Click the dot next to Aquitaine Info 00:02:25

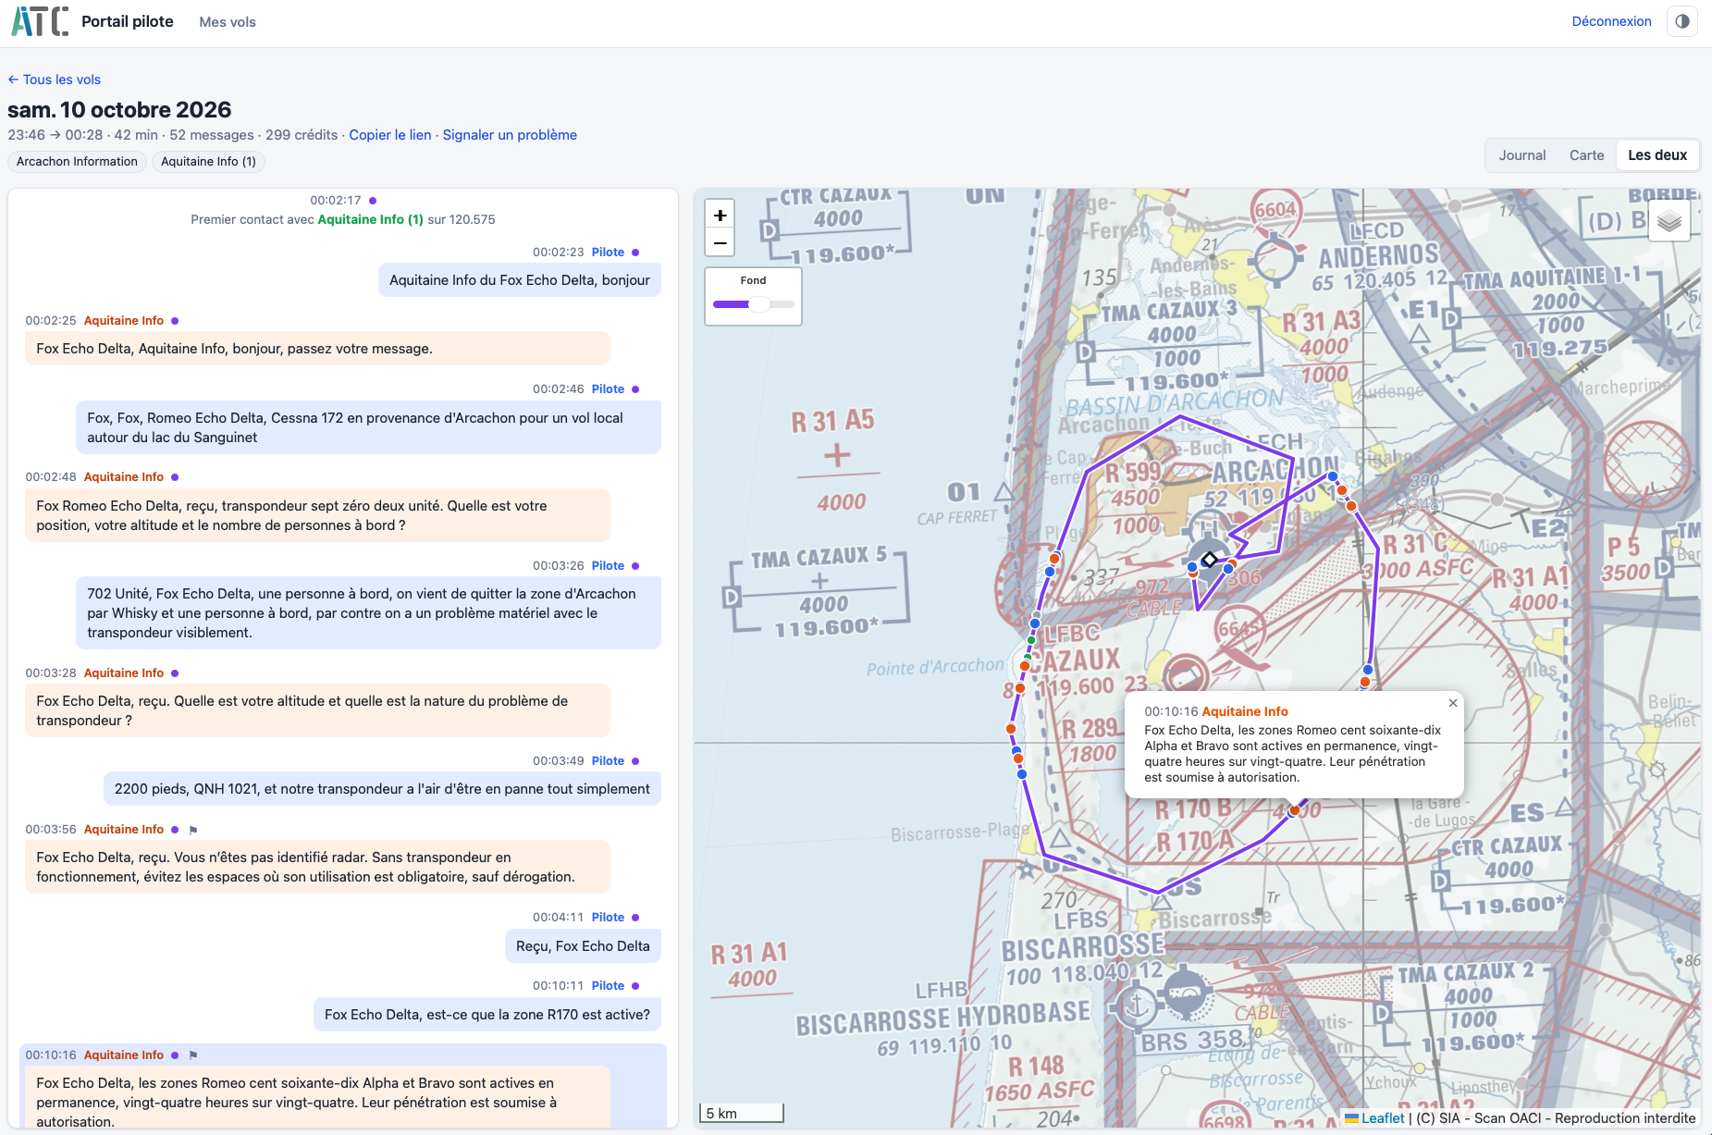pyautogui.click(x=175, y=321)
